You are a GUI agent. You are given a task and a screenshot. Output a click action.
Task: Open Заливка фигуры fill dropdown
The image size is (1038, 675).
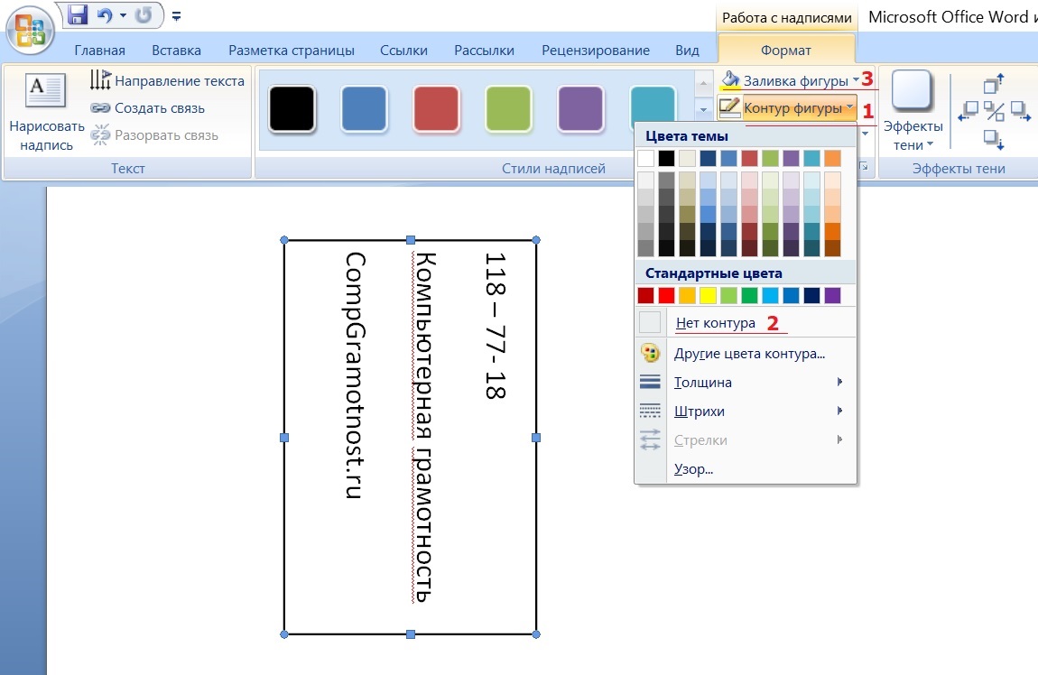(856, 80)
